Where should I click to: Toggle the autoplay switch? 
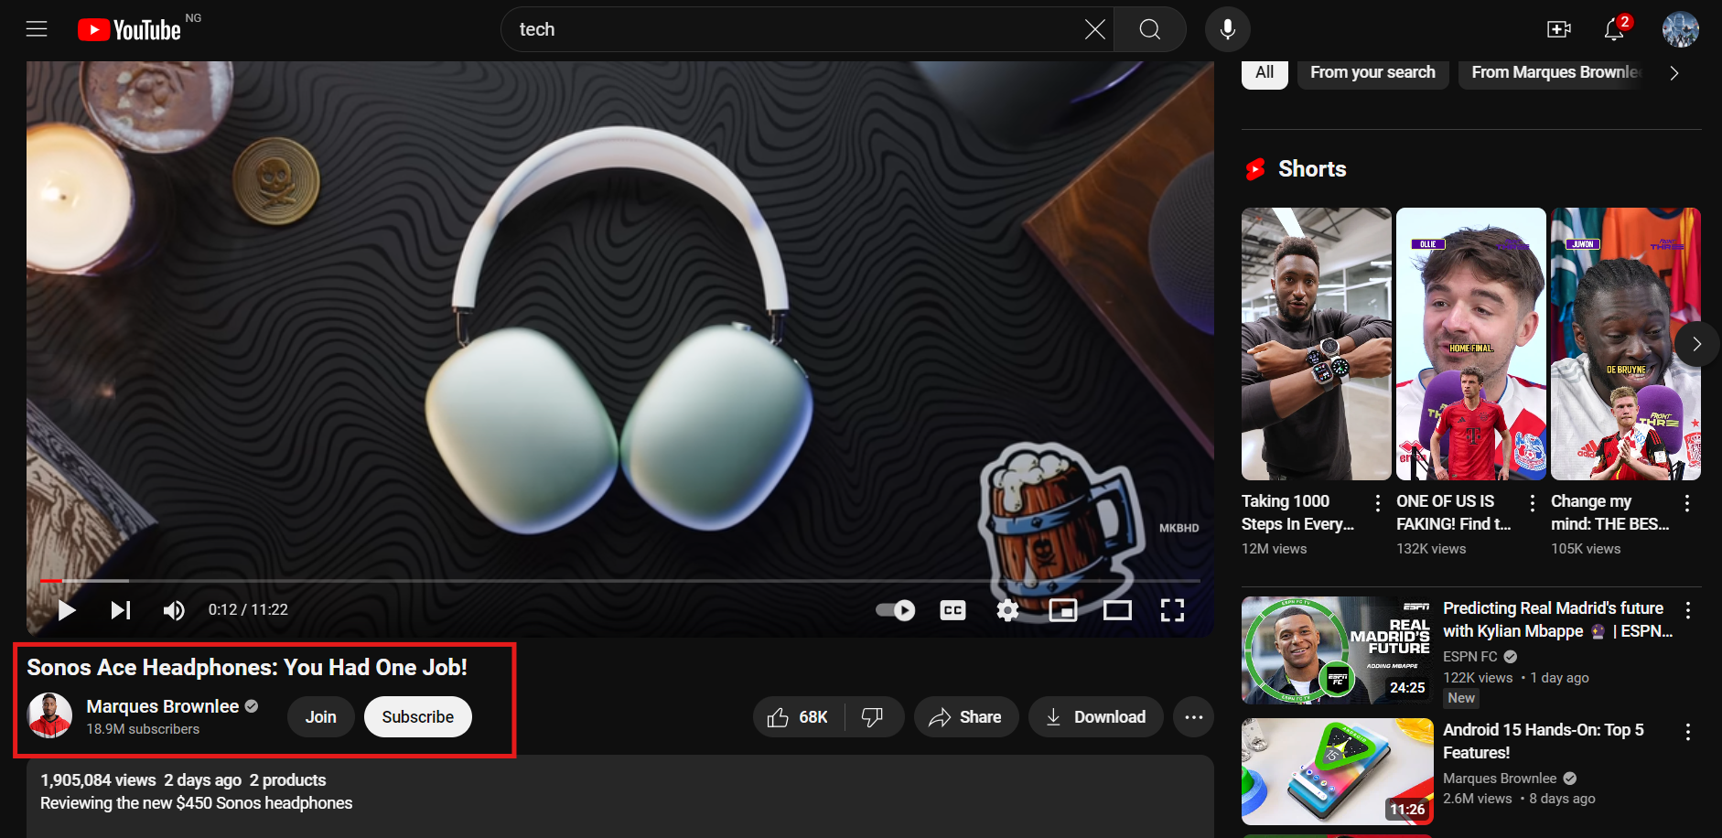[x=895, y=610]
